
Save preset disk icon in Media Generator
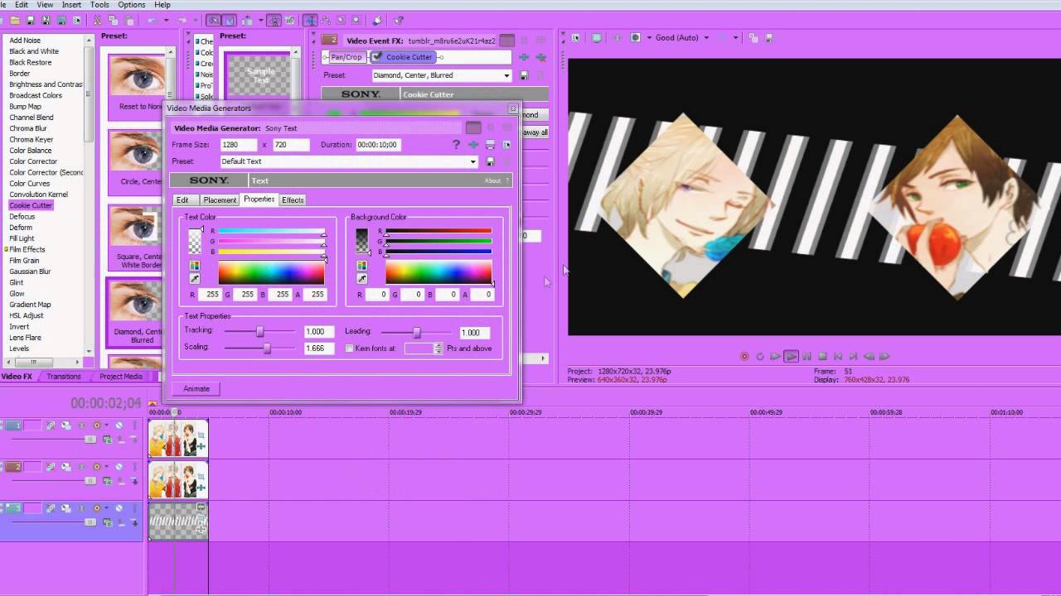pos(490,161)
